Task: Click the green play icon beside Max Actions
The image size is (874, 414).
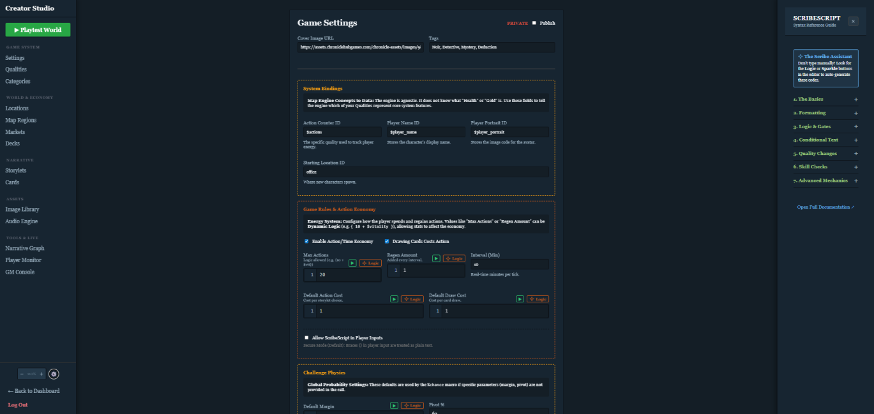Action: (x=352, y=263)
